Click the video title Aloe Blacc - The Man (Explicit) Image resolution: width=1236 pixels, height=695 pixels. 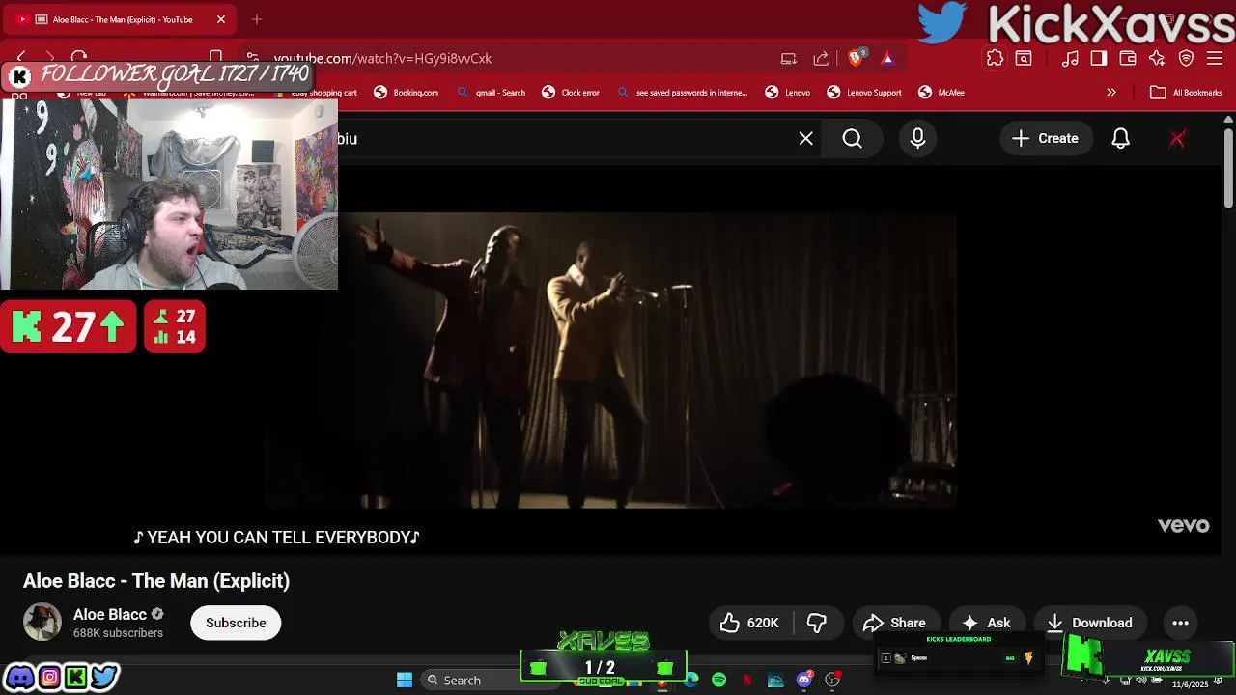[156, 581]
